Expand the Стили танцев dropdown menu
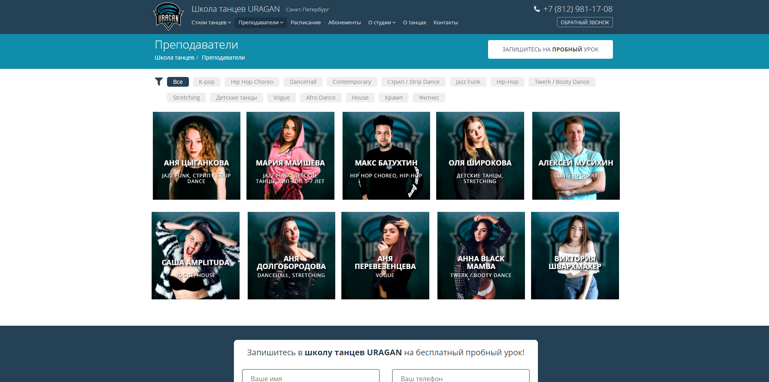 [211, 23]
